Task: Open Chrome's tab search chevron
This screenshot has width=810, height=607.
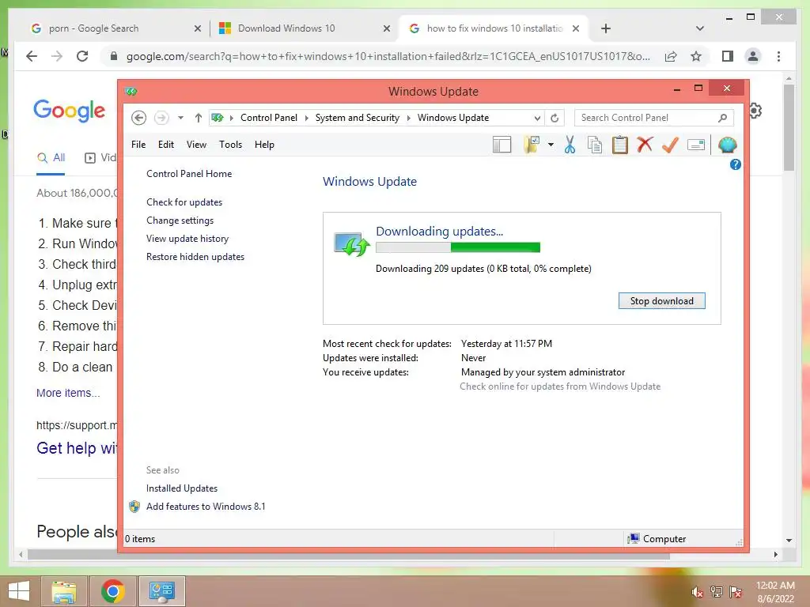Action: coord(700,28)
